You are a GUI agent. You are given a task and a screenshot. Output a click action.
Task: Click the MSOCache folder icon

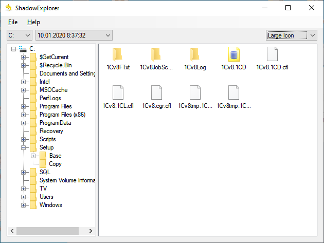33,90
